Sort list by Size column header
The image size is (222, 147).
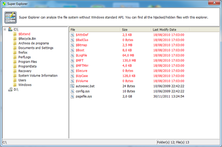pos(135,30)
